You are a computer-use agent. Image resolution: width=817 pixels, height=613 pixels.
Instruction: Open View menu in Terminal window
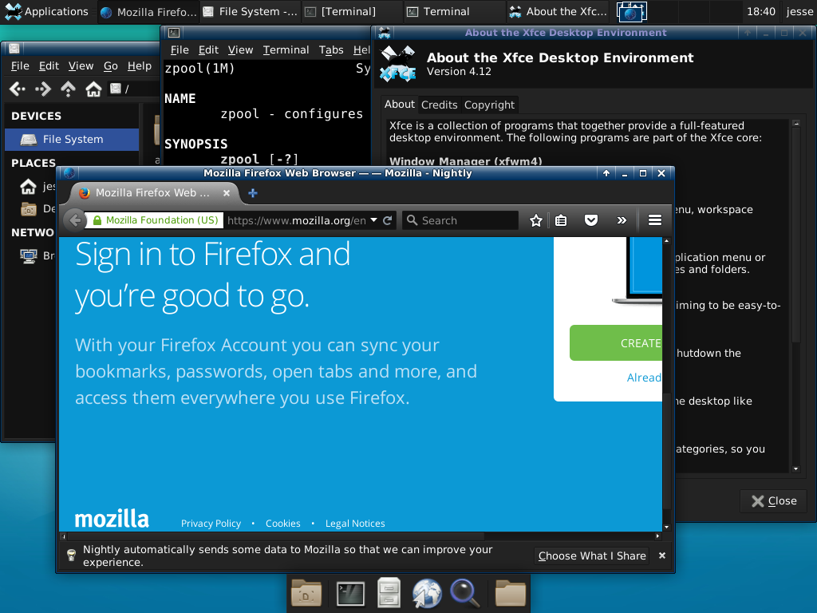(x=240, y=50)
